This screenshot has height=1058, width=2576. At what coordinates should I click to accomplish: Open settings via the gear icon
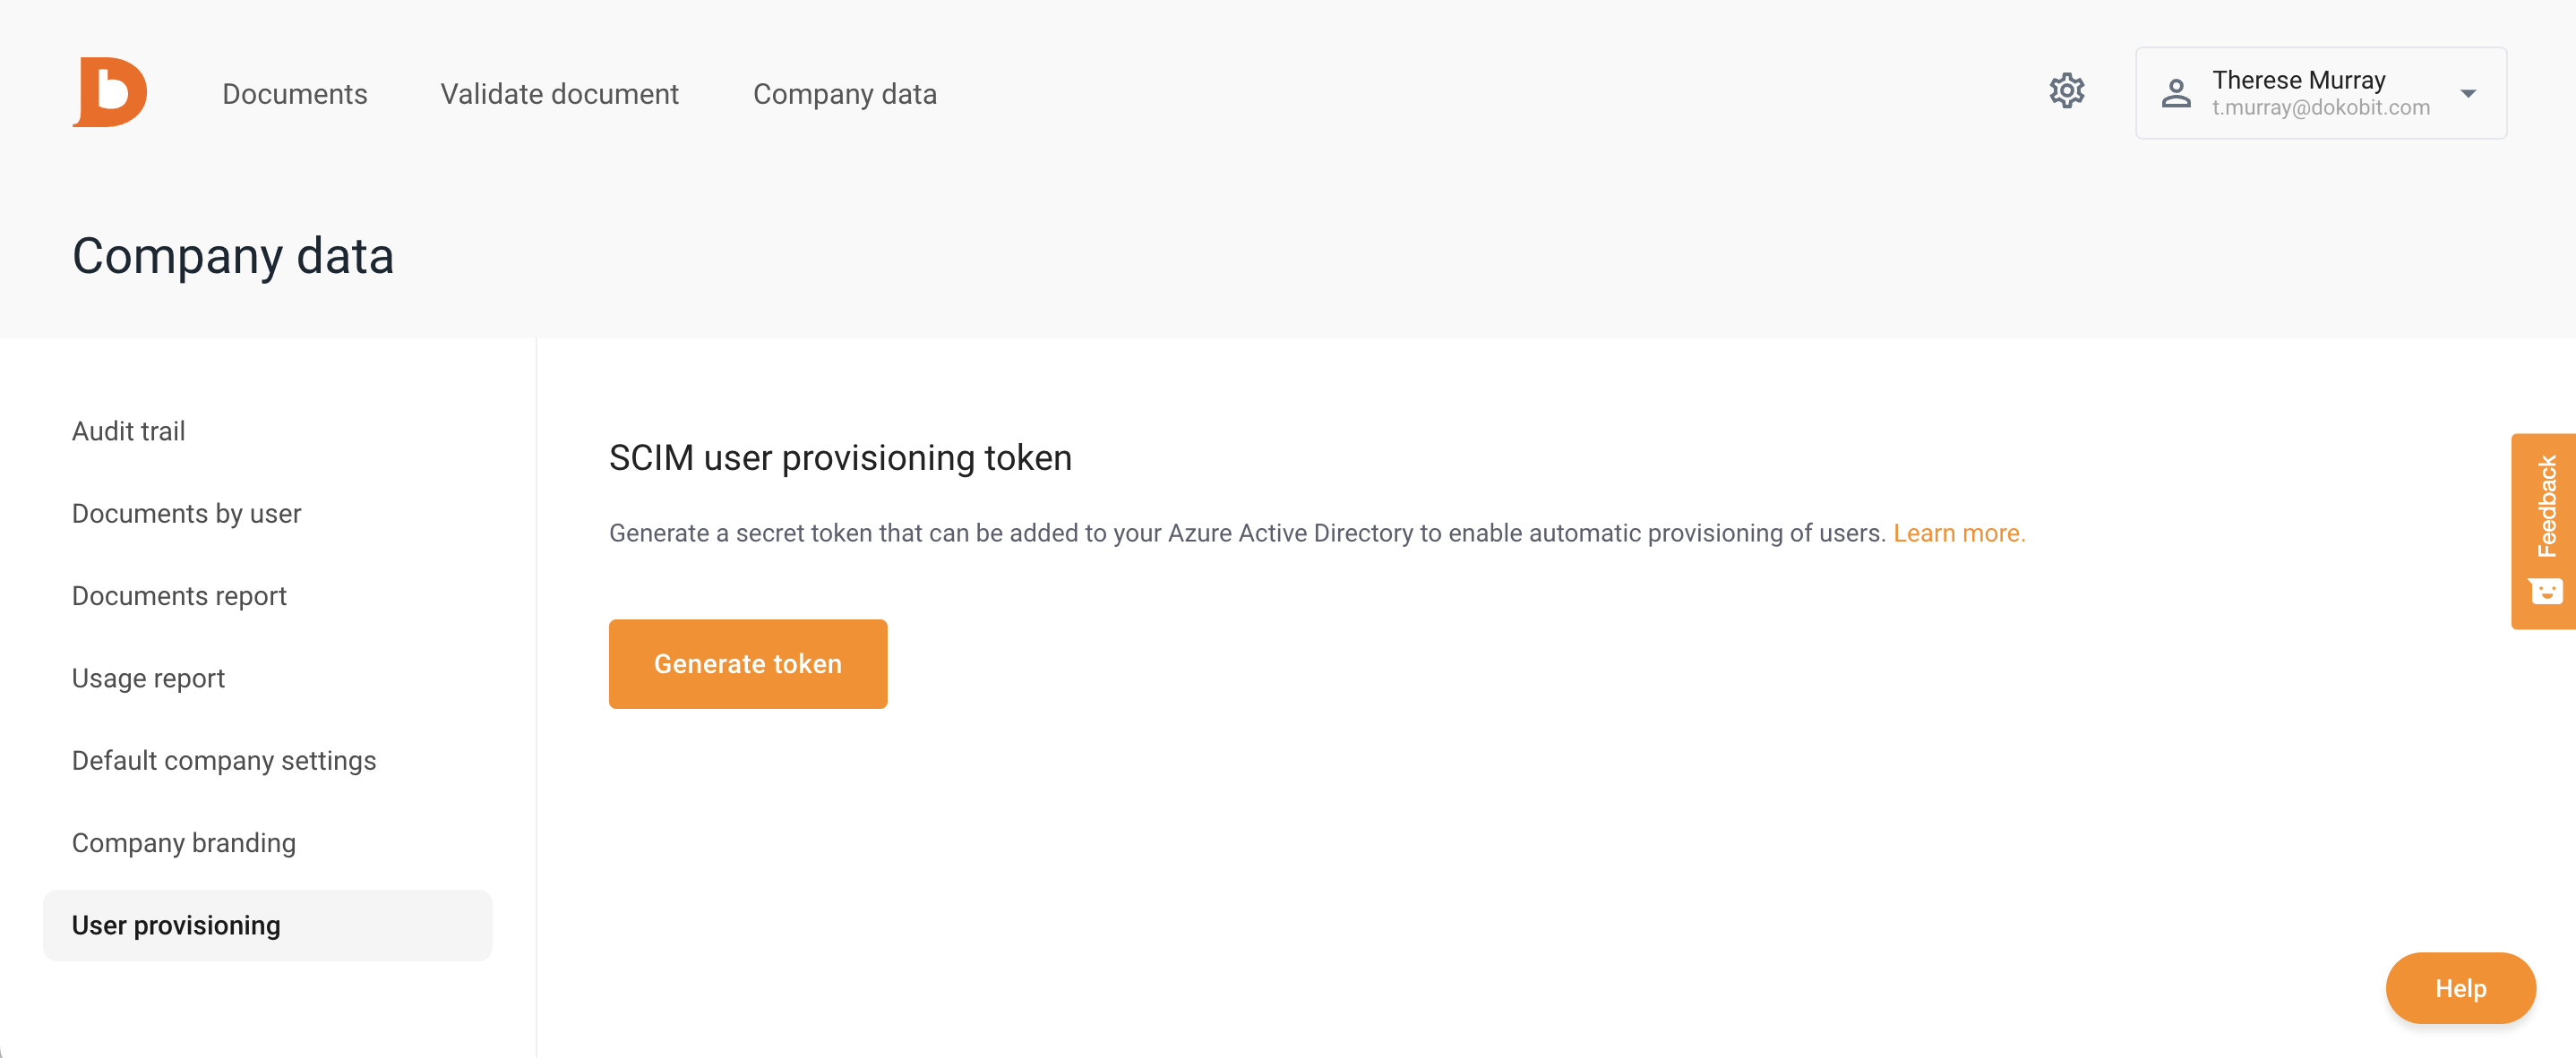click(2066, 91)
